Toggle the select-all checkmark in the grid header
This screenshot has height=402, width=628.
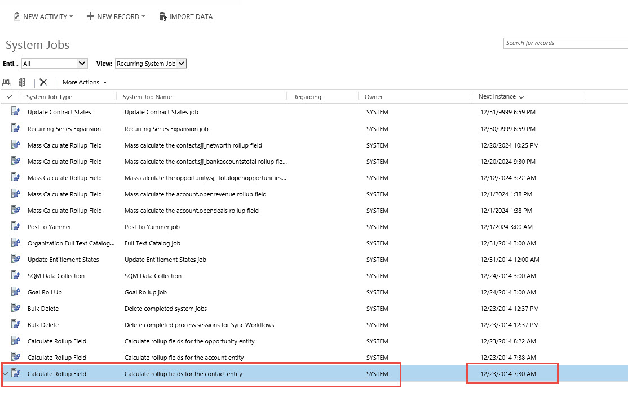click(9, 96)
